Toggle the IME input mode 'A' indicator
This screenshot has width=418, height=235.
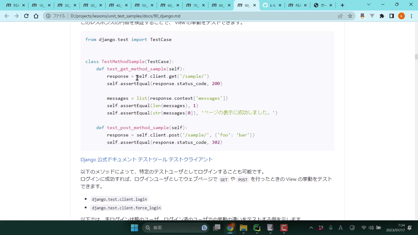pyautogui.click(x=340, y=228)
